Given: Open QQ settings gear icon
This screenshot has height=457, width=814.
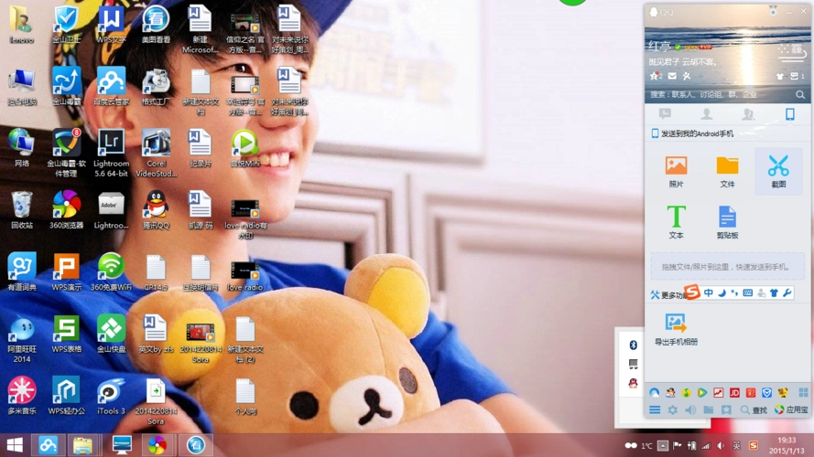Looking at the screenshot, I should [x=673, y=410].
